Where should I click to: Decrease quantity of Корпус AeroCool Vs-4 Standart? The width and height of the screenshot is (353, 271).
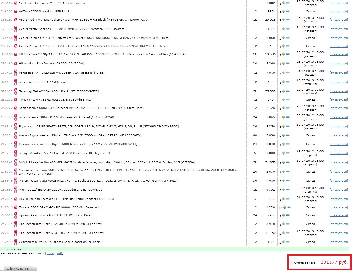click(x=288, y=153)
